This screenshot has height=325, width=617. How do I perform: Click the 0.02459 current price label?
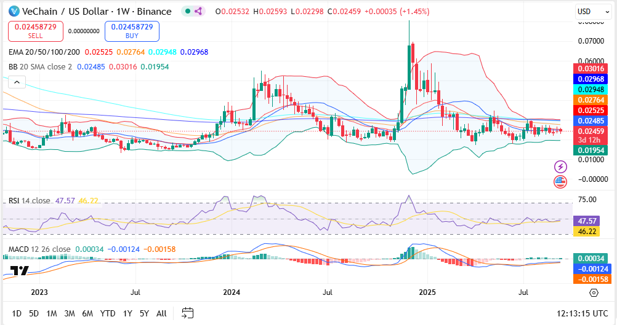(x=591, y=131)
